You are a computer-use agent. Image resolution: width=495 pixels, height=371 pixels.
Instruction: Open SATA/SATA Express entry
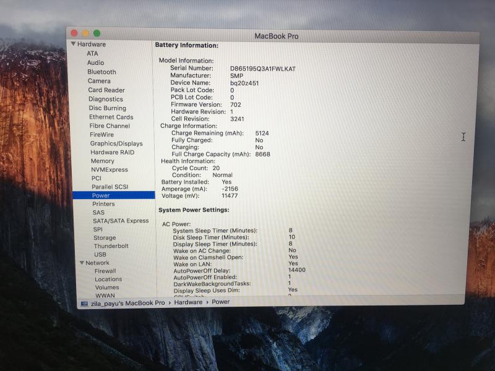point(121,221)
